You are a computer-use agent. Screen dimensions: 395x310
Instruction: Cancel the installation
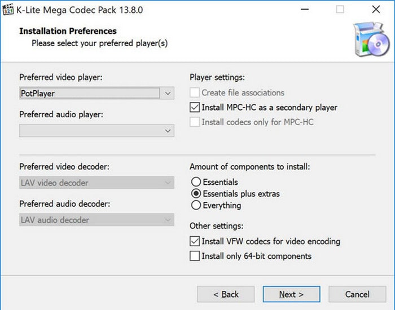click(357, 294)
